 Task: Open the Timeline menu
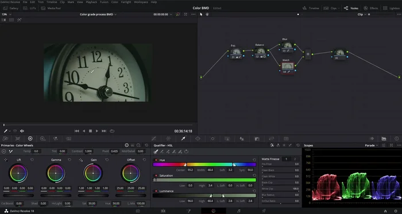[52, 2]
